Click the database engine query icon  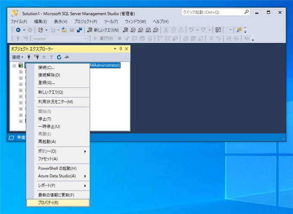[125, 30]
